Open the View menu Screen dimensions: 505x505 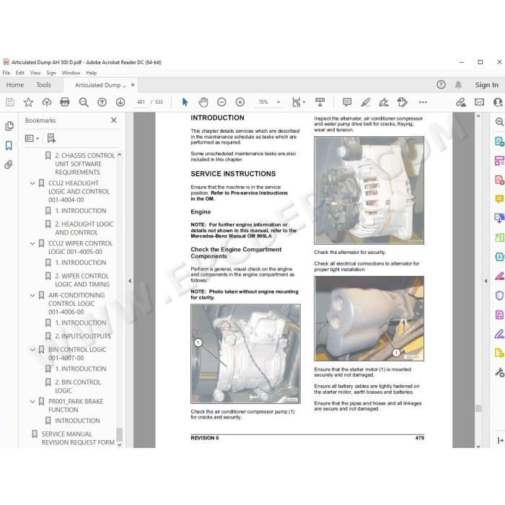(35, 73)
